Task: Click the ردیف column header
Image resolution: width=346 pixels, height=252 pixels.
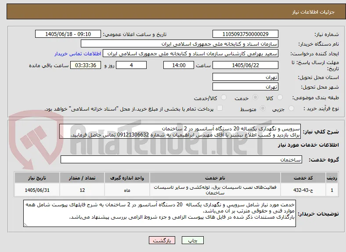Action: tap(332, 178)
